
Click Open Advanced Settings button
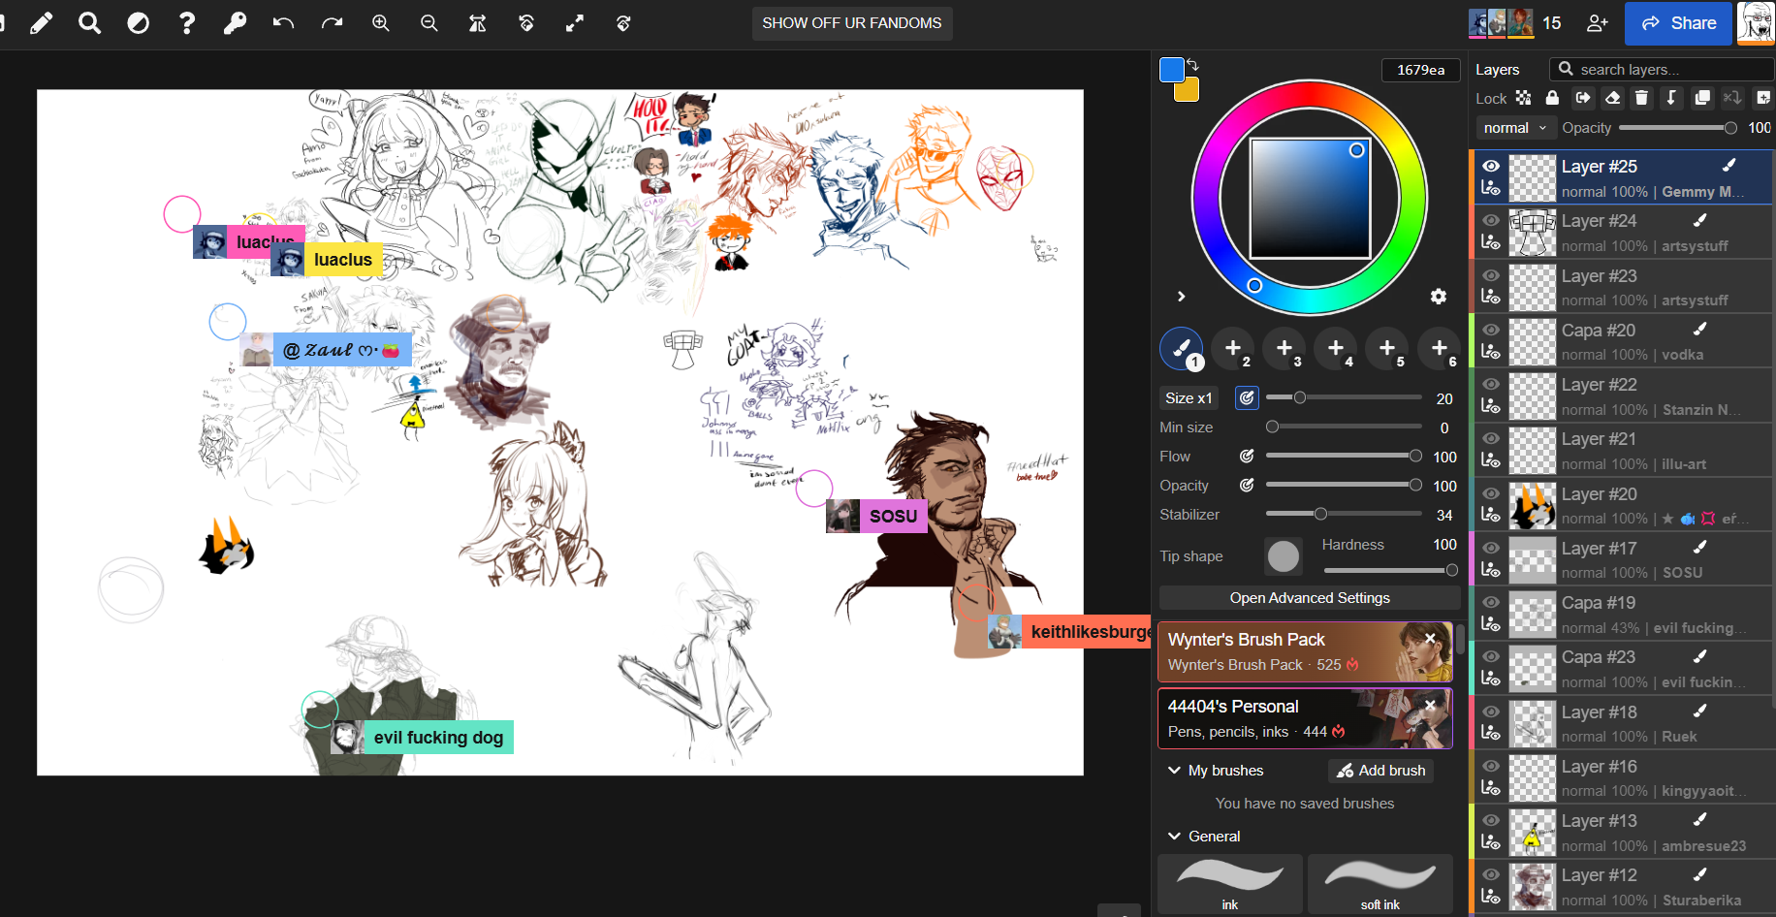tap(1310, 598)
